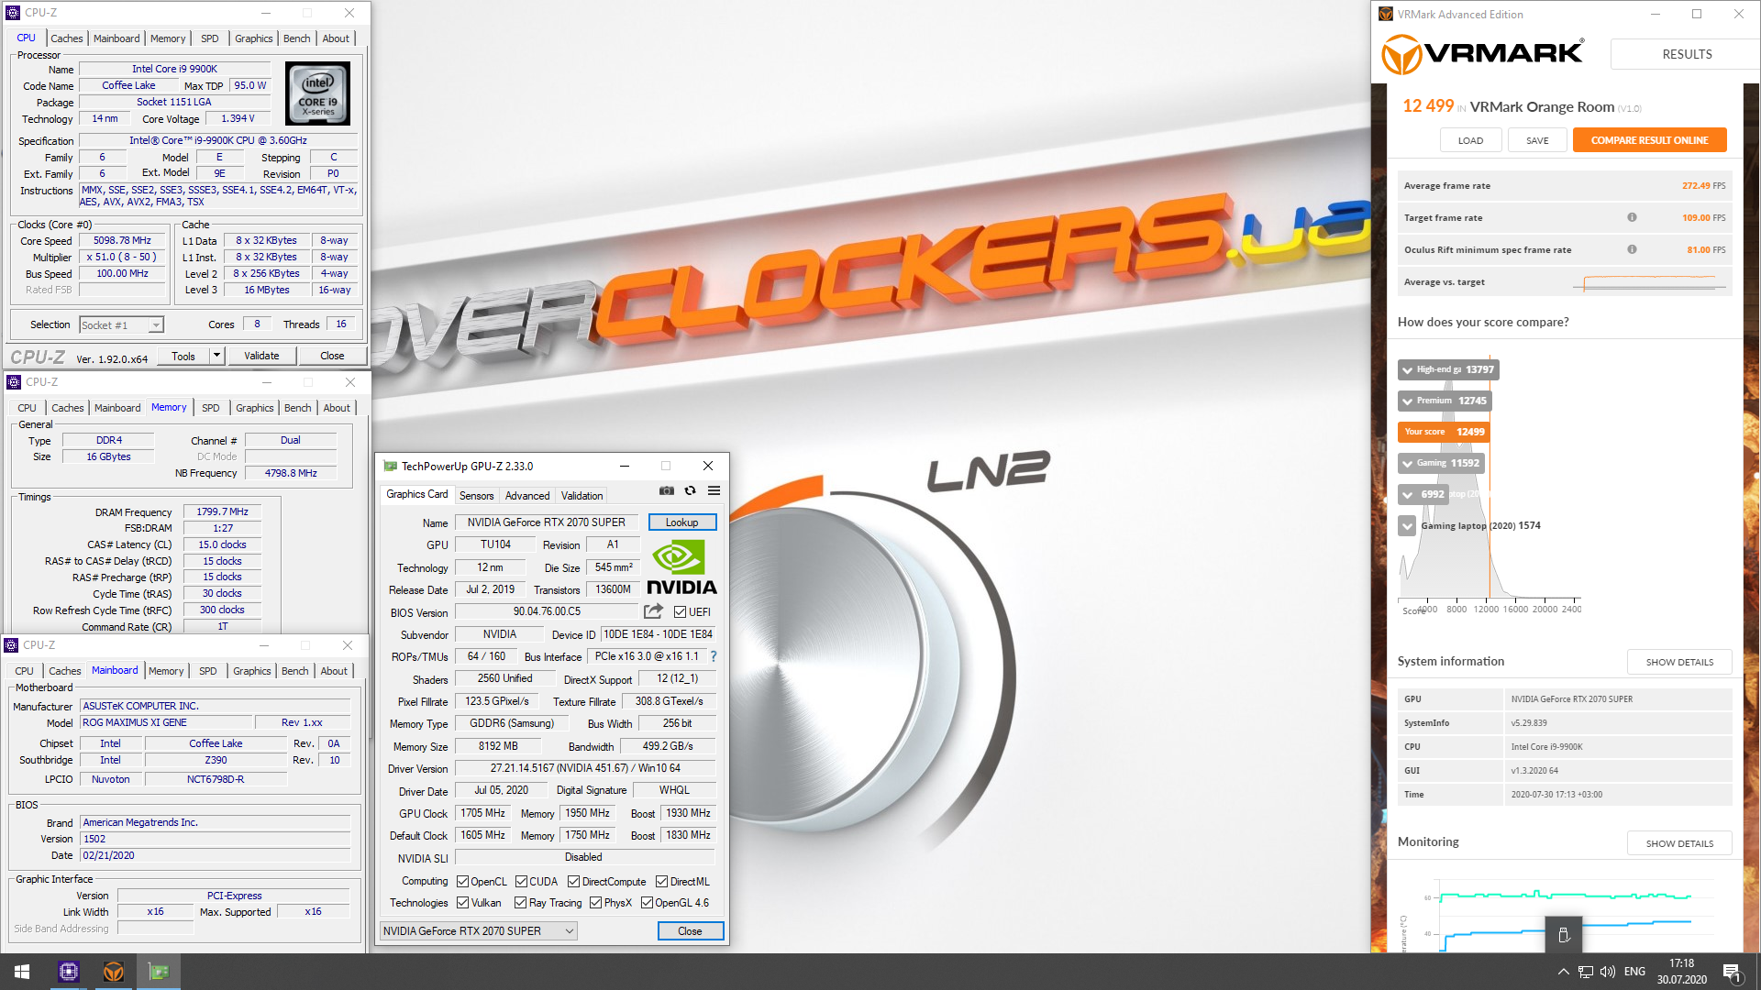Switch to the GPU-Z Sensors tab

pos(476,496)
